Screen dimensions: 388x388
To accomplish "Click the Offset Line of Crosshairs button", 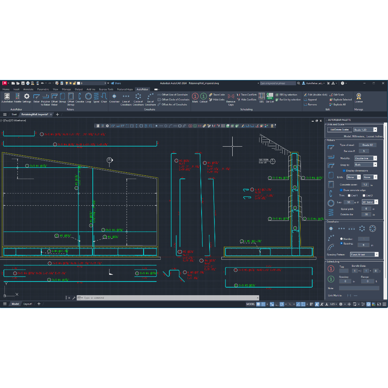I will 173,95.
